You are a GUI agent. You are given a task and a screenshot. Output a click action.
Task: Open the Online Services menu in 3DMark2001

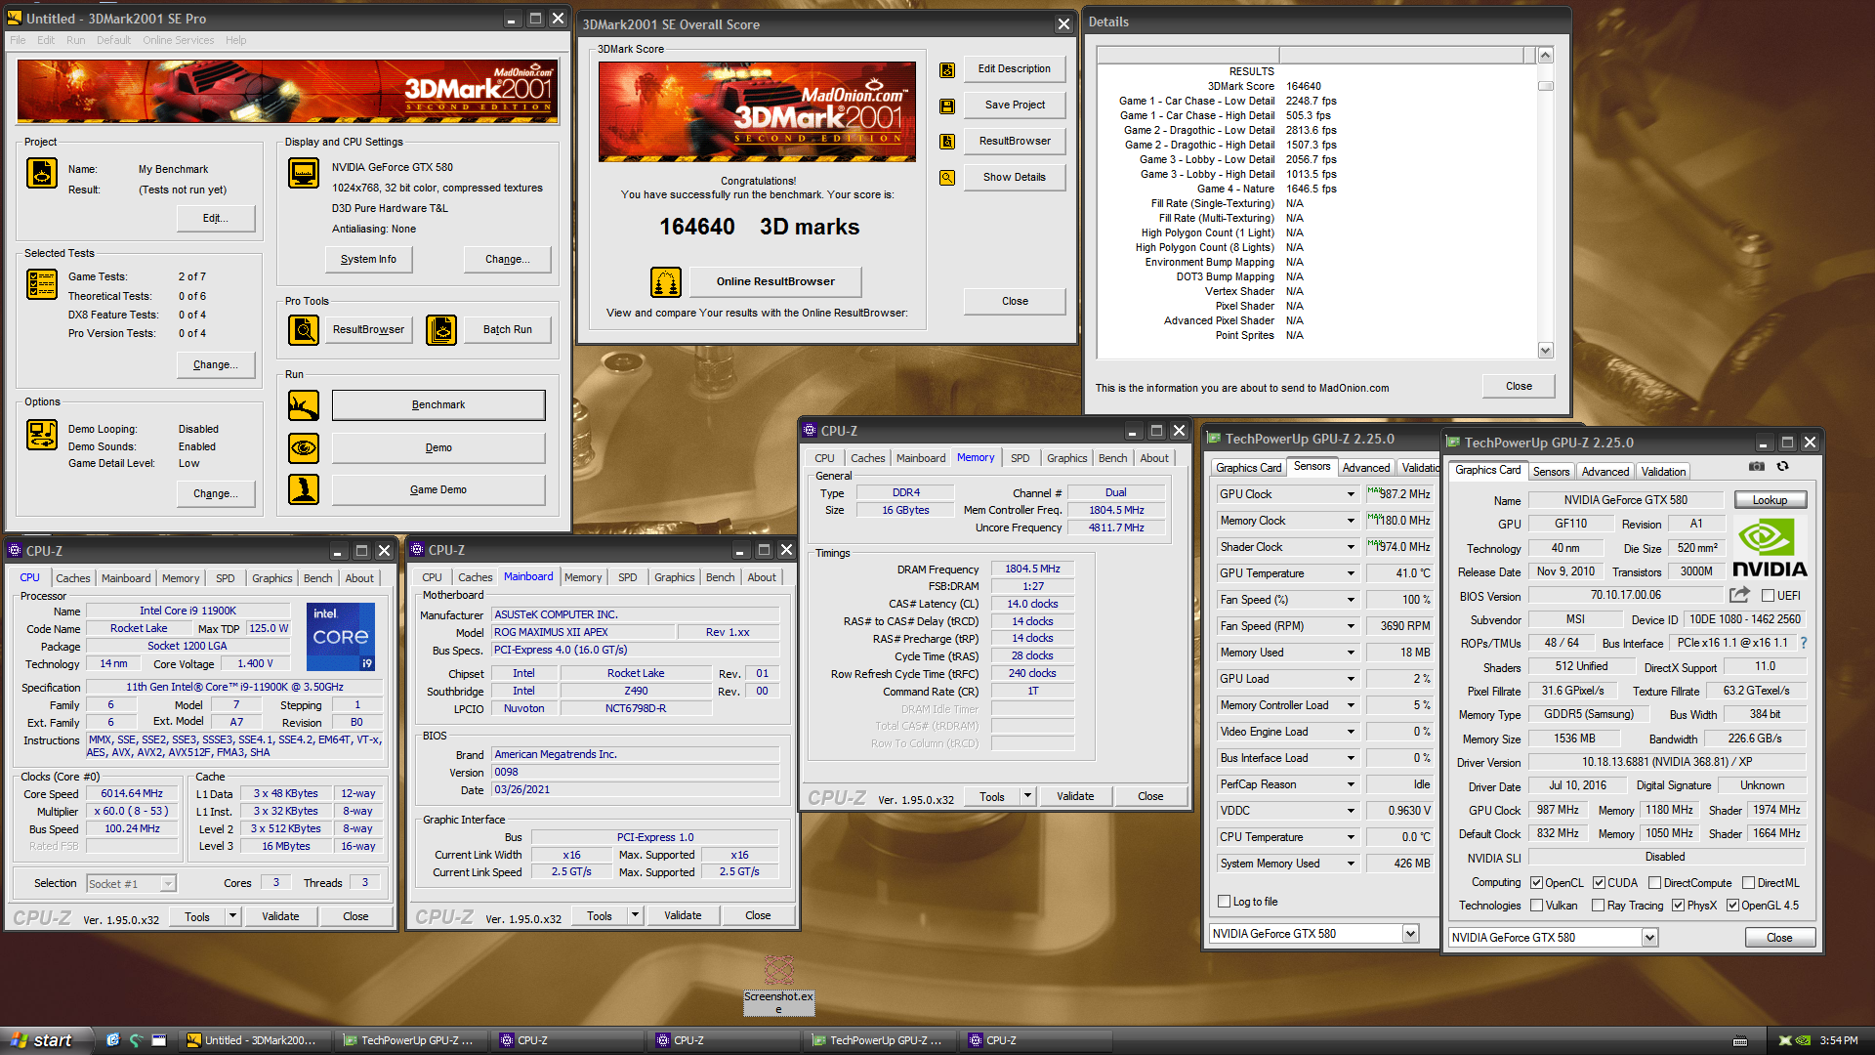tap(178, 40)
